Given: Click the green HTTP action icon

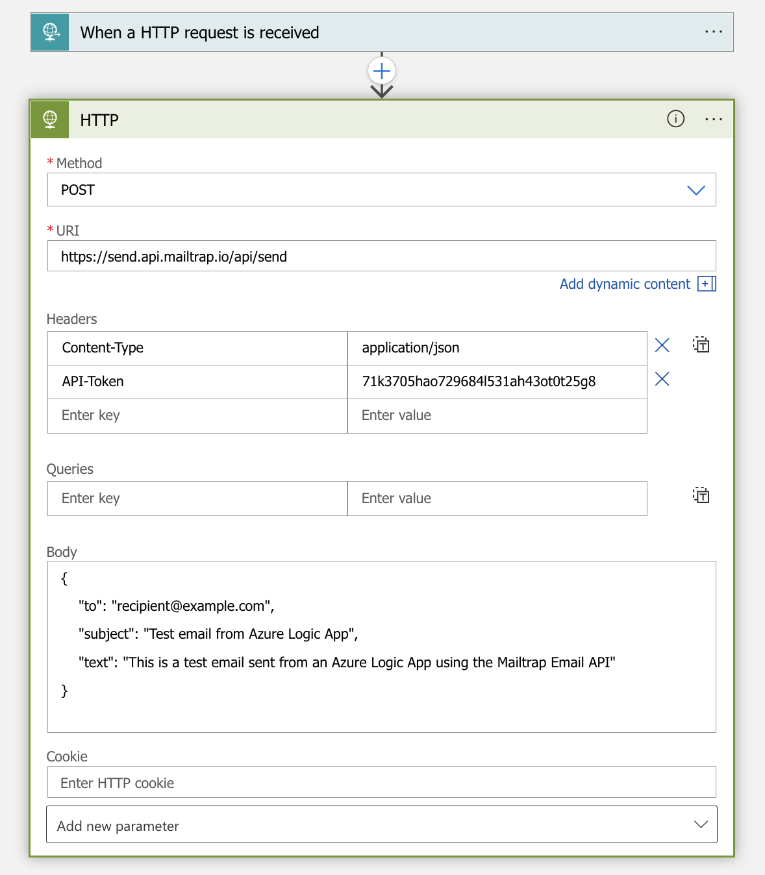Looking at the screenshot, I should 50,119.
